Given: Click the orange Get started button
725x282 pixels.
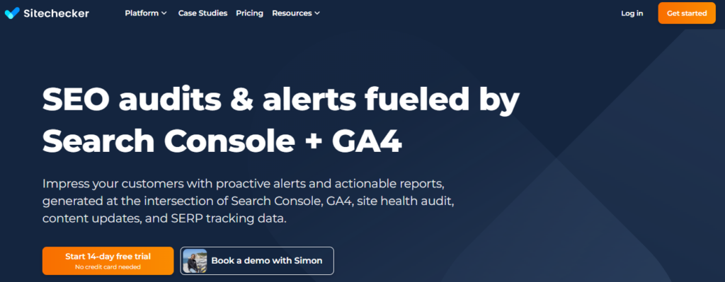Looking at the screenshot, I should point(687,13).
